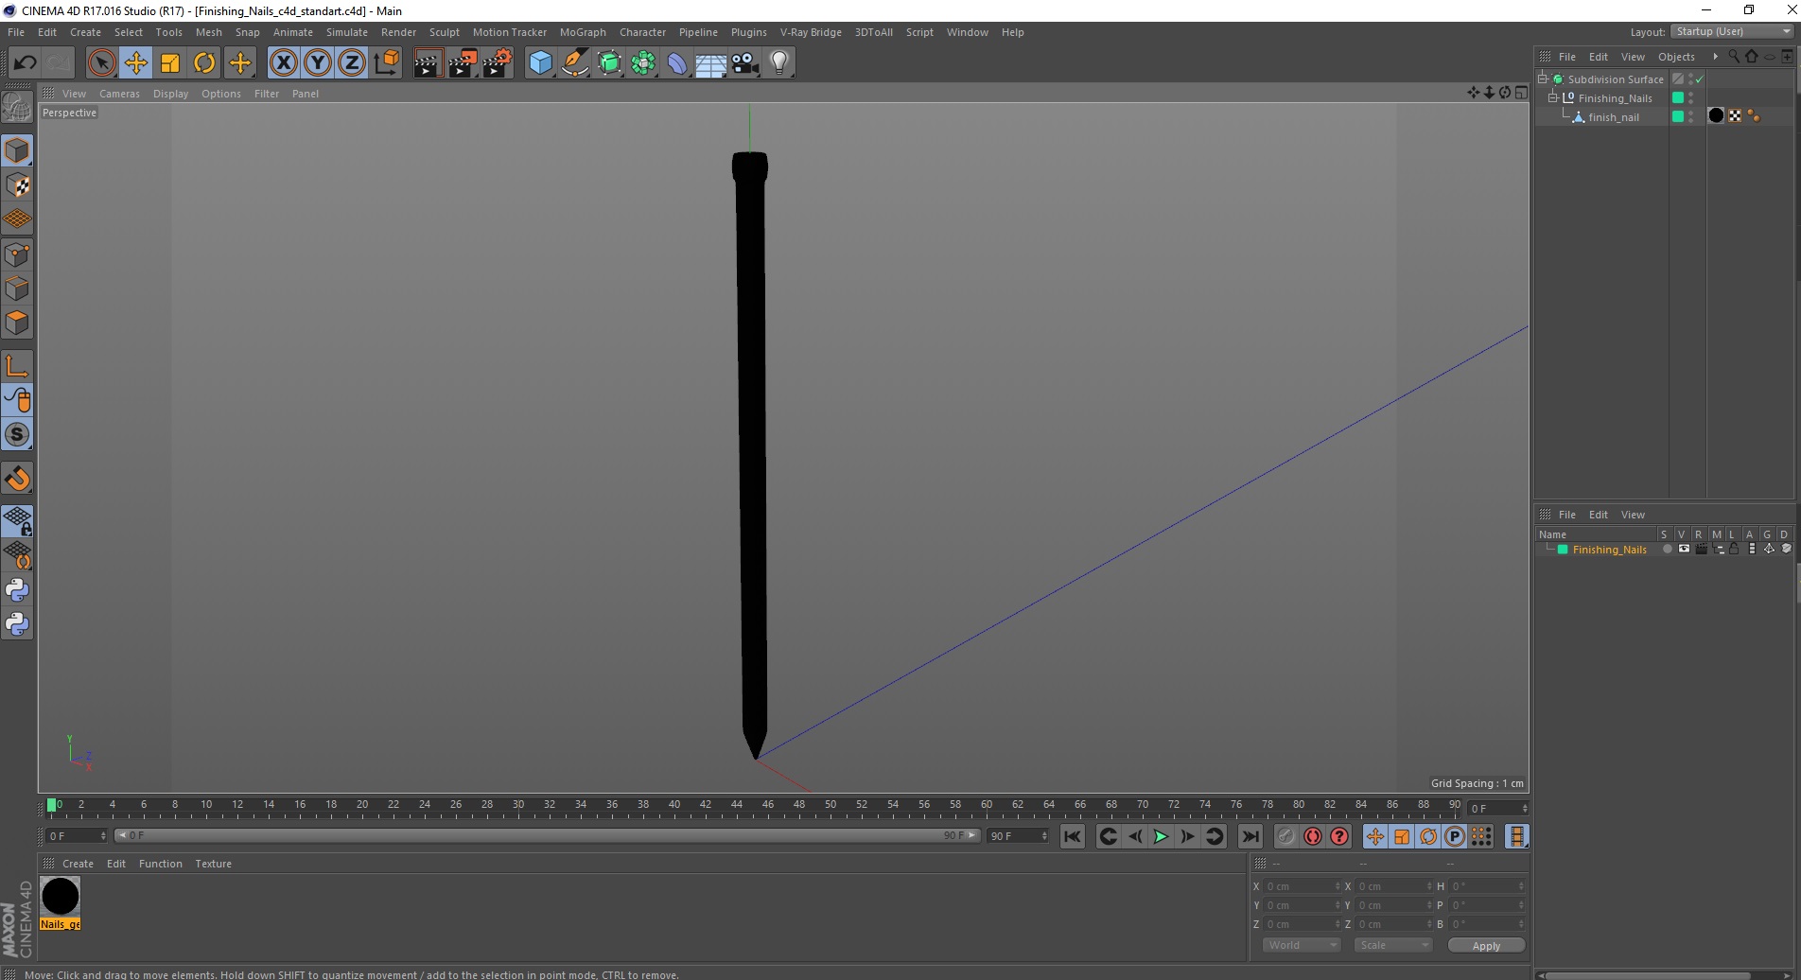Switch to Points mode

[17, 254]
